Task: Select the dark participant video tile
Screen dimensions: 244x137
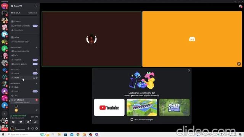Action: pyautogui.click(x=91, y=39)
